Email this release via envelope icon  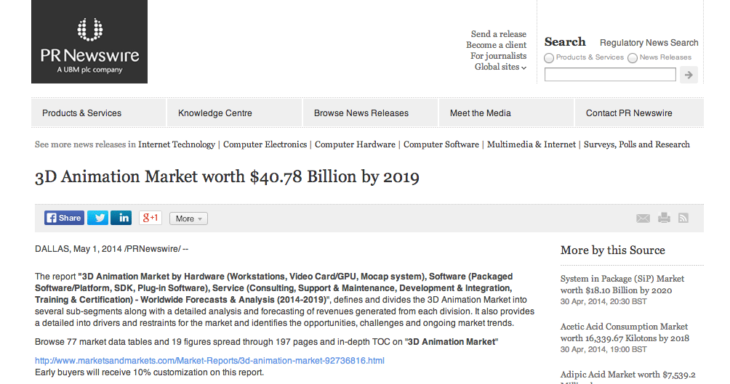point(643,218)
